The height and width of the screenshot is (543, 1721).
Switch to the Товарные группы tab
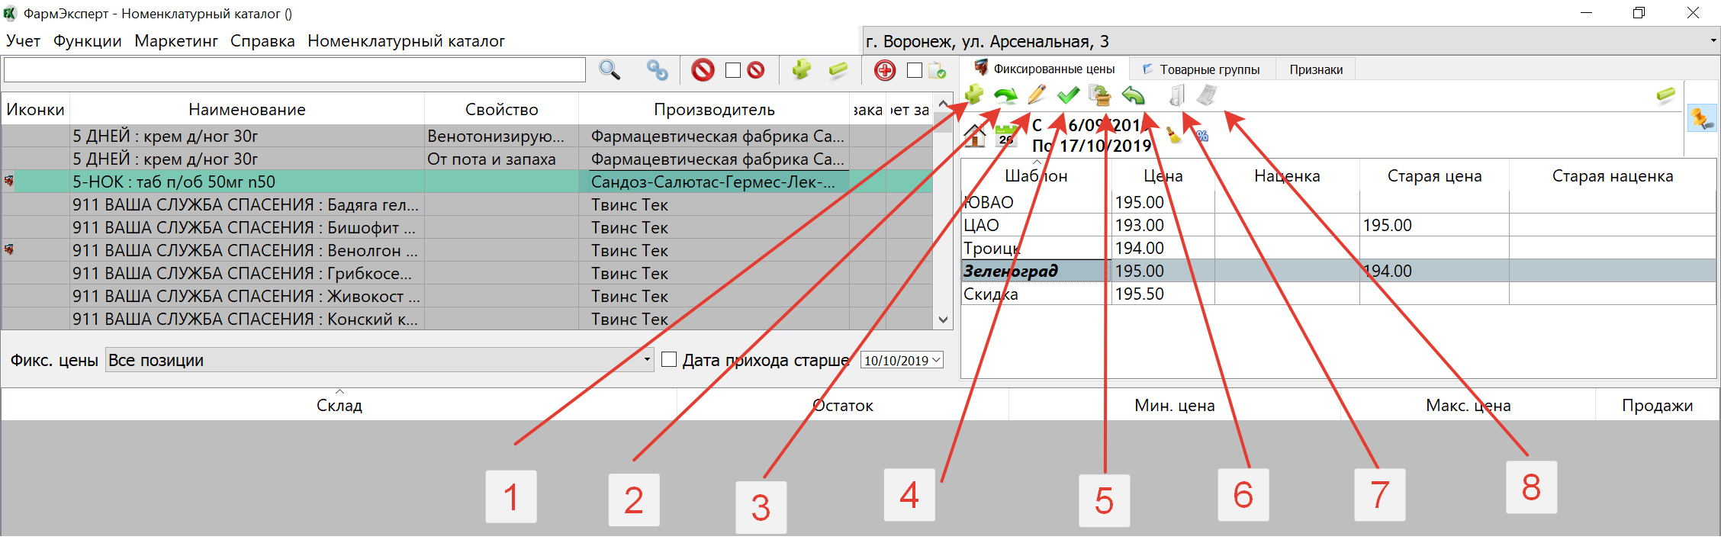click(x=1208, y=69)
